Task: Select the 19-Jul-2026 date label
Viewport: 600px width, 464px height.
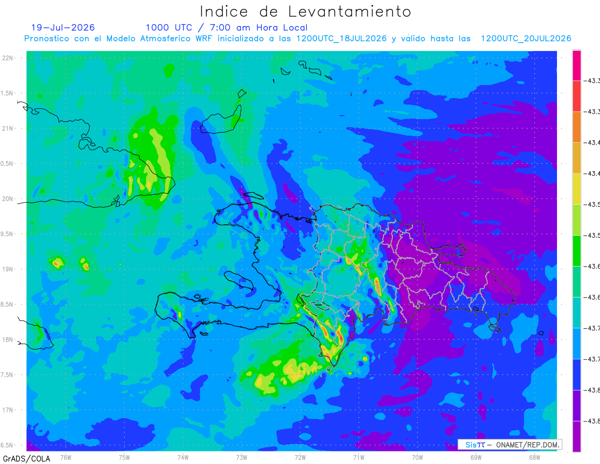Action: 63,28
